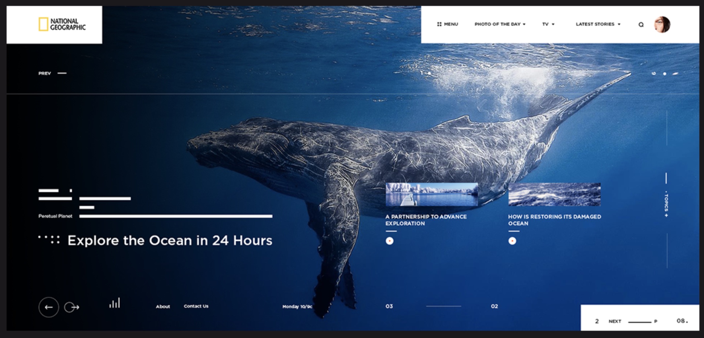Click the grid icon beside Menu
704x338 pixels.
point(439,24)
